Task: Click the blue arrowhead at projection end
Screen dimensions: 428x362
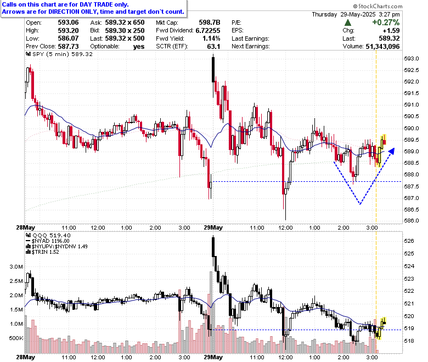Action: tap(391, 151)
